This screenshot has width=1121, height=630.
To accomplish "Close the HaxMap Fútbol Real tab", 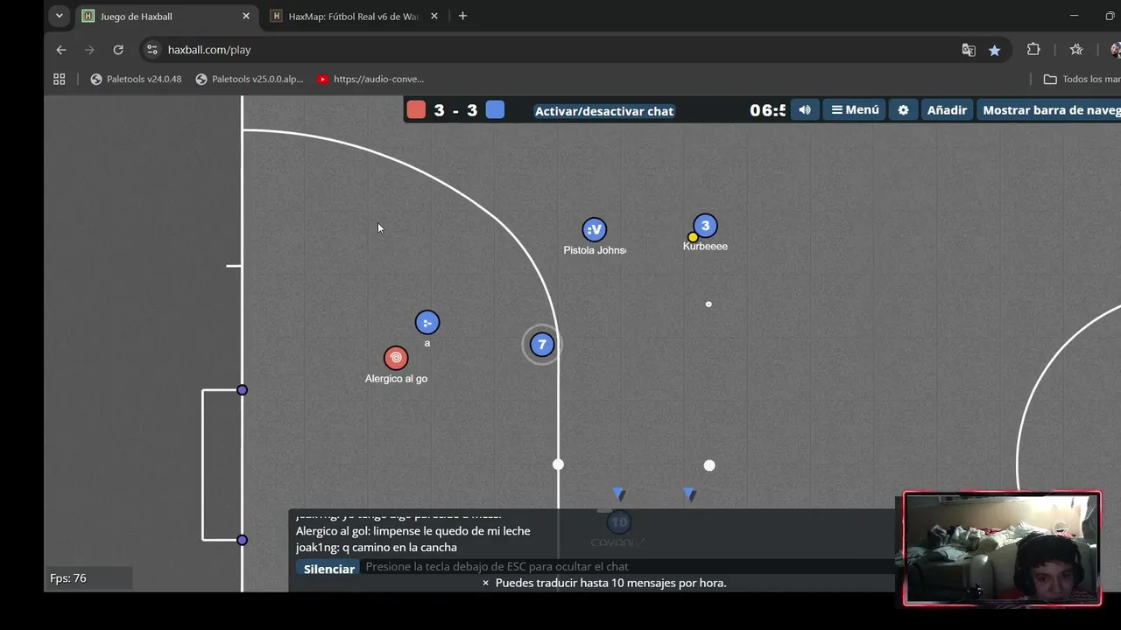I will point(434,16).
